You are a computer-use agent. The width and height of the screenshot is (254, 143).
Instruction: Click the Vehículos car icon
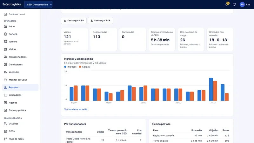[5, 72]
